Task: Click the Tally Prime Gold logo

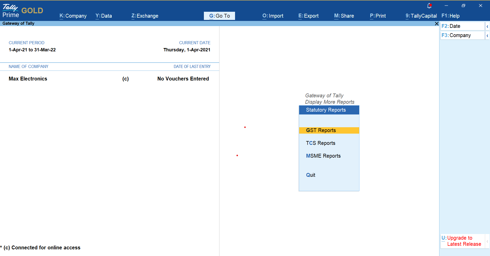Action: pyautogui.click(x=22, y=11)
